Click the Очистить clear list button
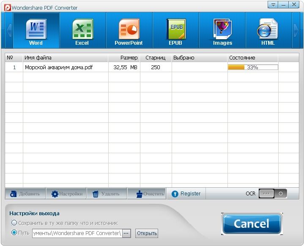The width and height of the screenshot is (304, 246). 147,194
